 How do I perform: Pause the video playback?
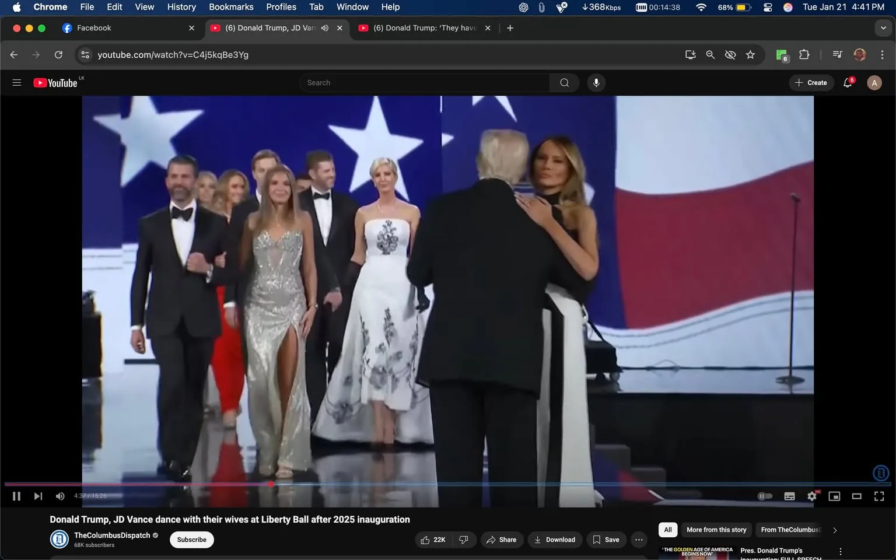(x=16, y=496)
